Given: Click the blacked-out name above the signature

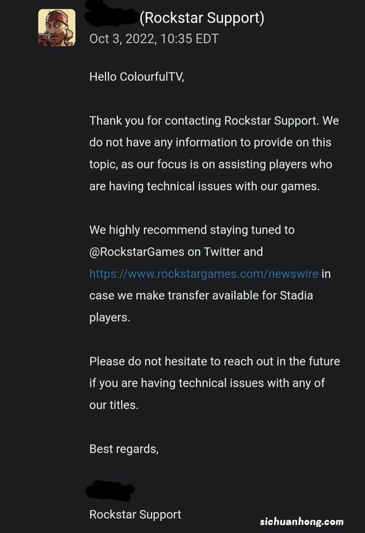Looking at the screenshot, I should 111,490.
